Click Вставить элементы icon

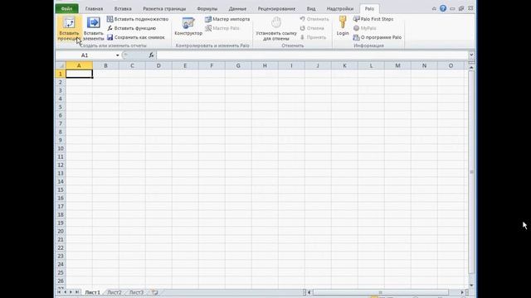94,29
